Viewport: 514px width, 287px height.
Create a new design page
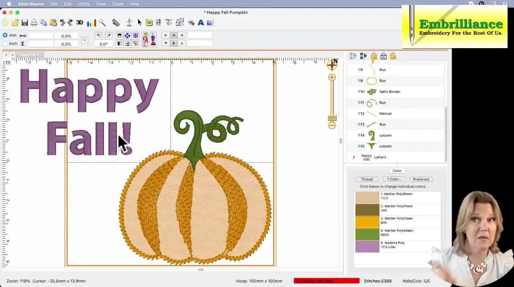[x=5, y=23]
